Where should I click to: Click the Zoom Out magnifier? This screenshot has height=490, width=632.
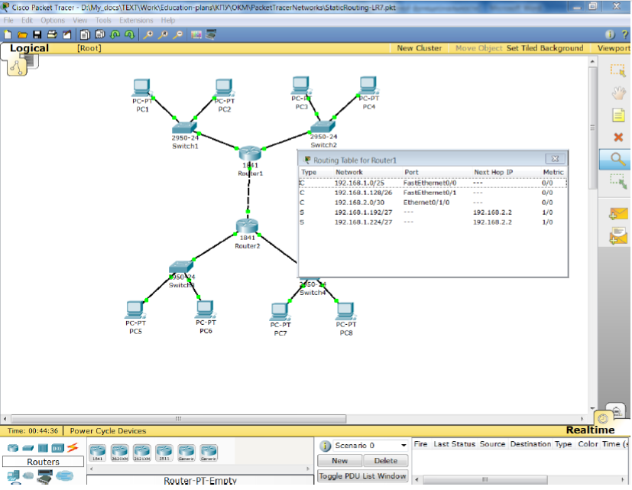point(177,35)
